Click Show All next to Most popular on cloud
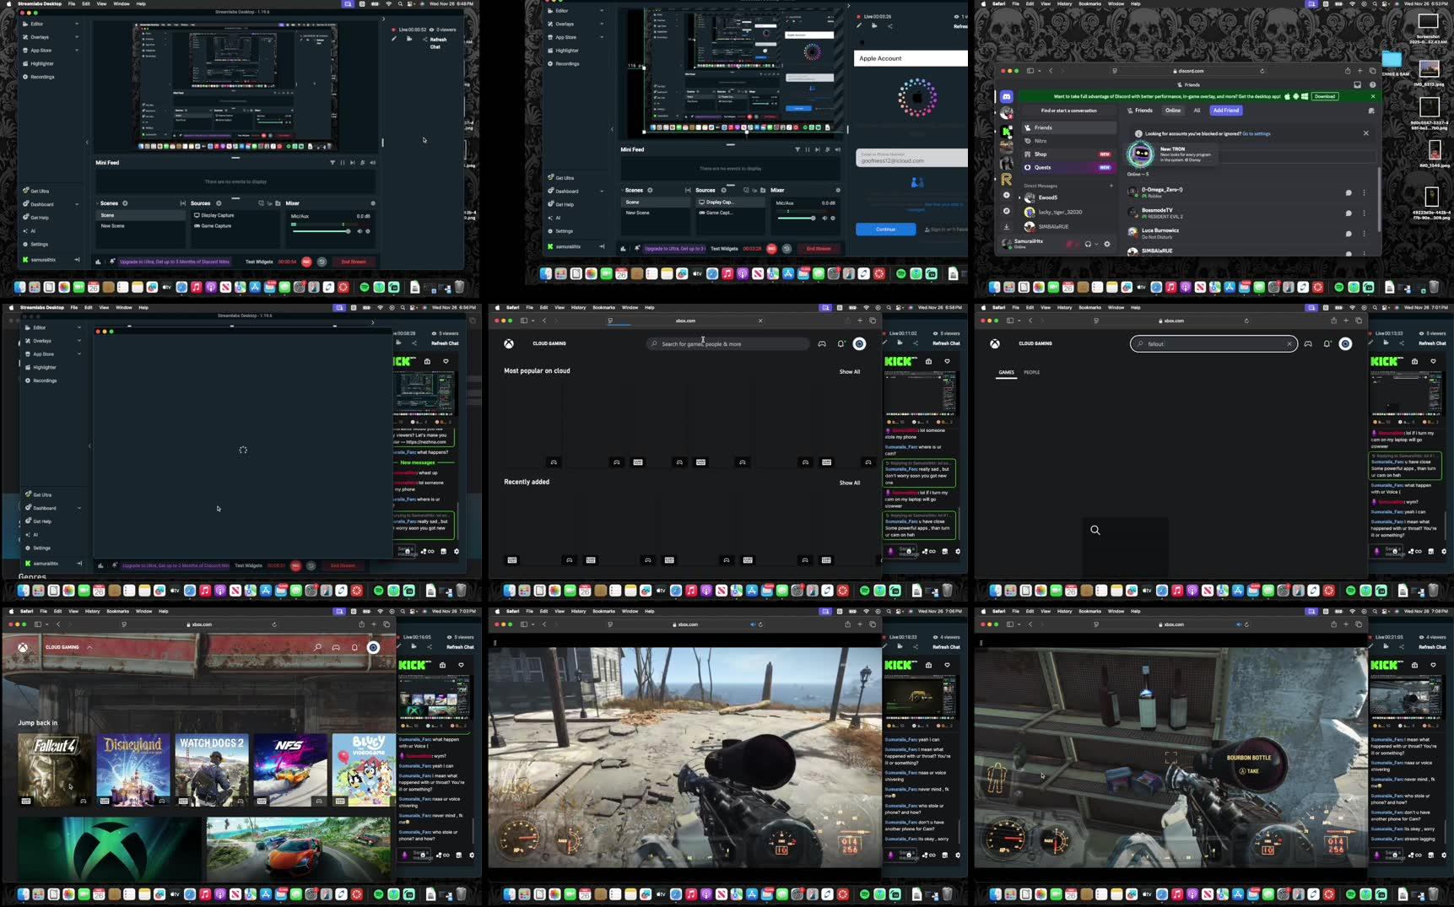 tap(849, 371)
